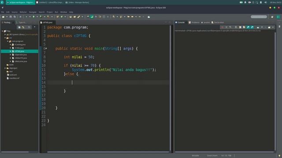The height and width of the screenshot is (158, 282).
Task: Open the New Java Class dropdown arrow
Action: point(65,17)
